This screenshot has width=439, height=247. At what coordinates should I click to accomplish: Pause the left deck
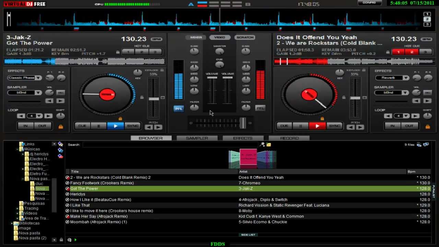99,126
